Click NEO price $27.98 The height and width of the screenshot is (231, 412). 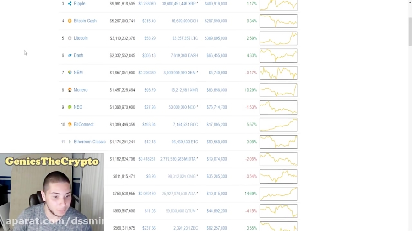[150, 108]
